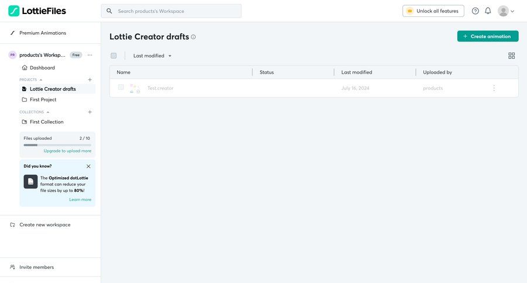Go to Premium Animations
527x283 pixels.
coord(43,33)
